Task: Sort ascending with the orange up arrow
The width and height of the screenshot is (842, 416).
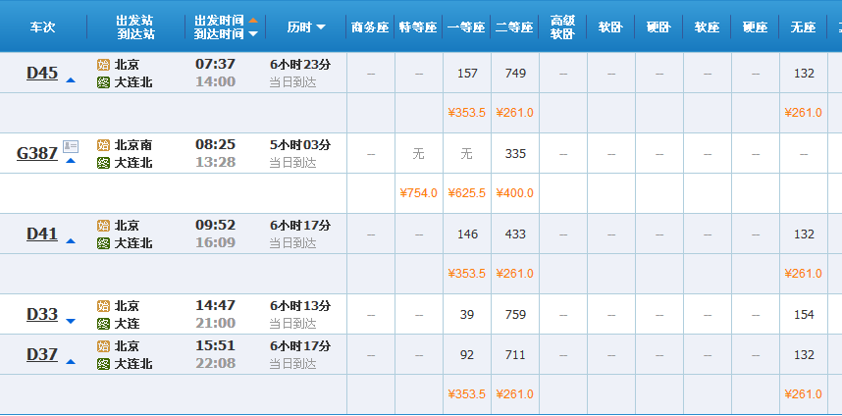Action: (x=253, y=20)
